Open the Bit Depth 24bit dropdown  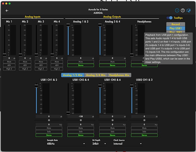[x=99, y=144]
